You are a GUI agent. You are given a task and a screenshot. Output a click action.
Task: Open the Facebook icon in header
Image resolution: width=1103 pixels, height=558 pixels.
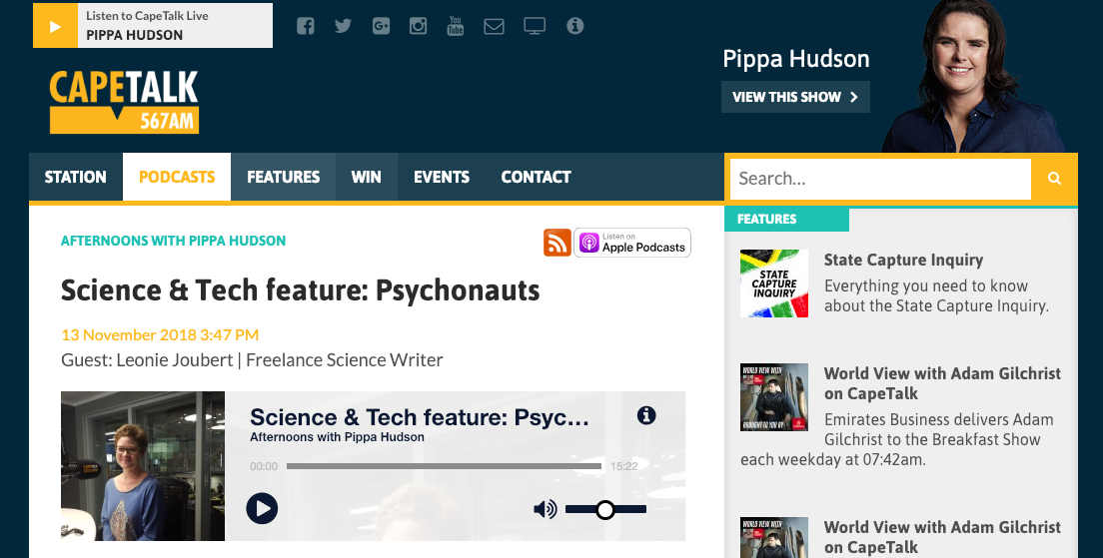(x=306, y=26)
